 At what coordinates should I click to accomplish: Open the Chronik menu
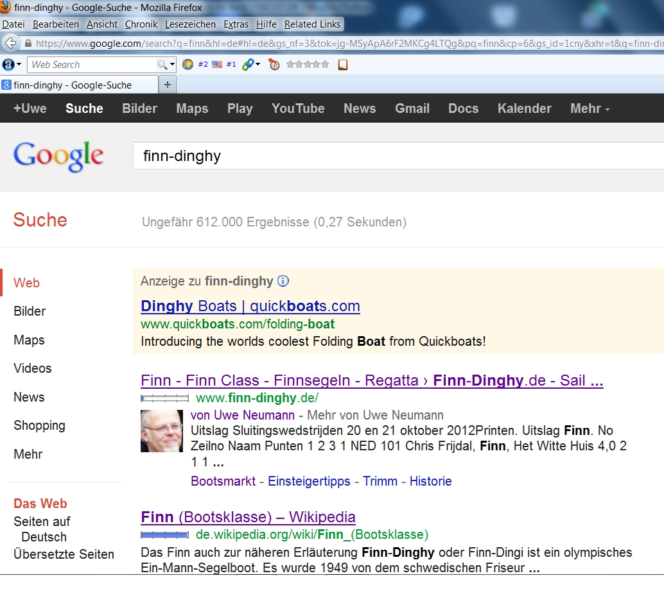point(141,24)
